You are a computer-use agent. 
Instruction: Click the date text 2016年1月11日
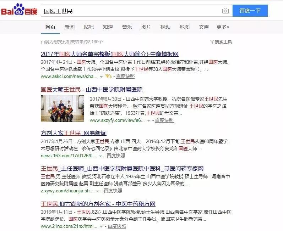(57, 212)
